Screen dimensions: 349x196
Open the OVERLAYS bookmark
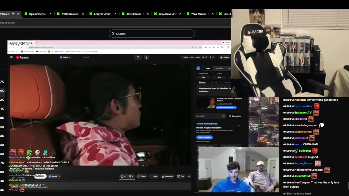coord(60,51)
